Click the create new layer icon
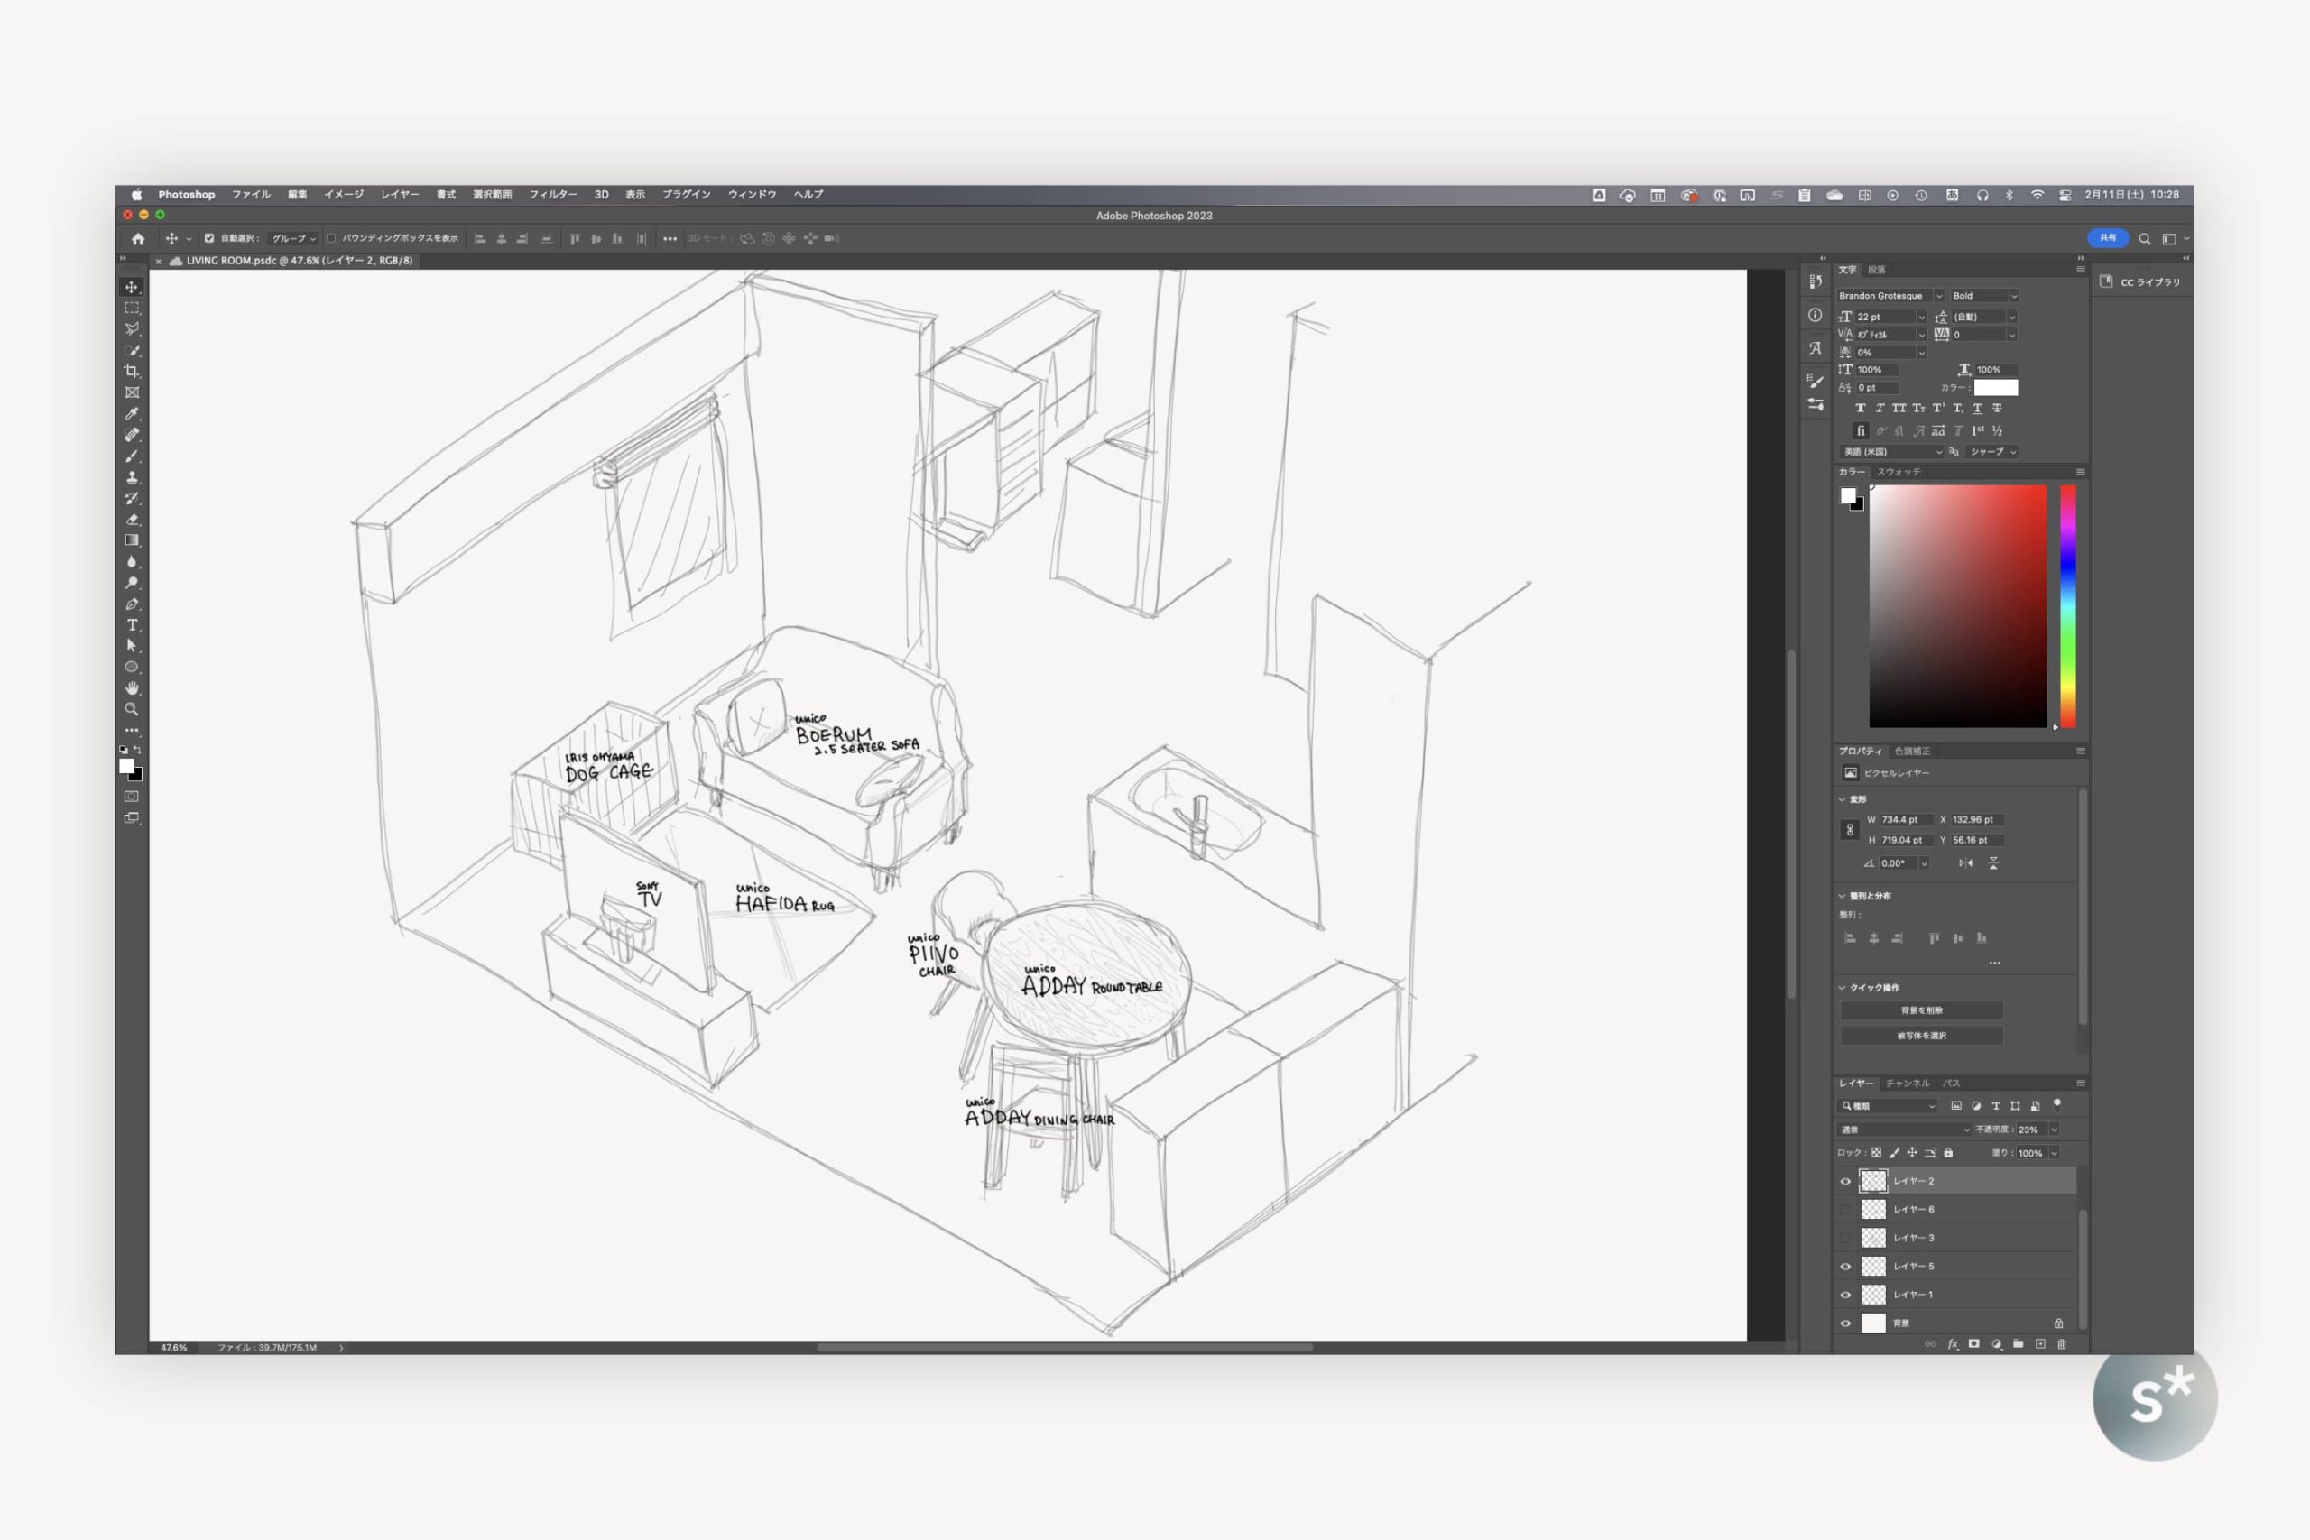The height and width of the screenshot is (1540, 2310). 2040,1343
